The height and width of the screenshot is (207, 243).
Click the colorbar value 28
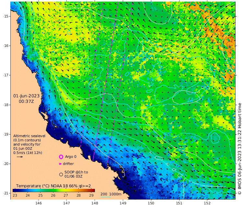[x=79, y=195]
